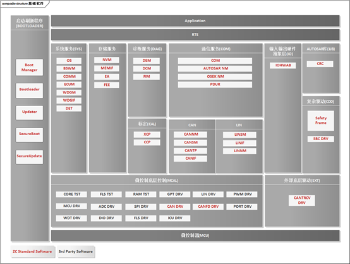Click the CANTP module
Viewport: 350px width, 264px height.
pos(191,150)
